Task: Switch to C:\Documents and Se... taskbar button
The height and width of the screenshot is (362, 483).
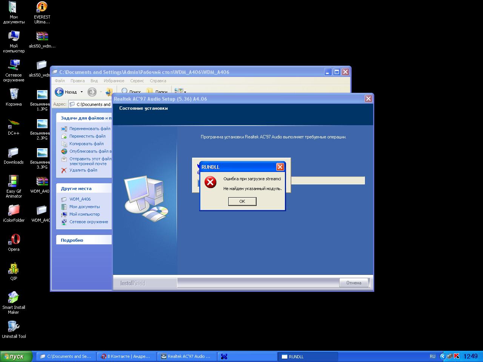Action: coord(66,356)
